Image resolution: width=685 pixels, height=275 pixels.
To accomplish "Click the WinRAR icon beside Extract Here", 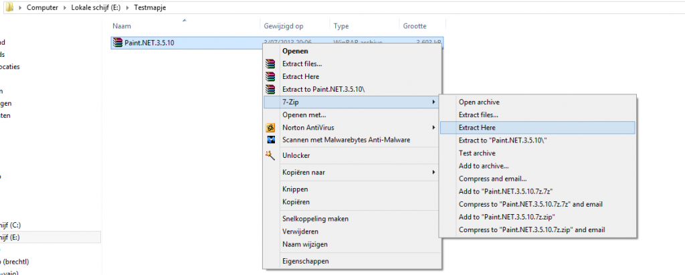I will [271, 76].
